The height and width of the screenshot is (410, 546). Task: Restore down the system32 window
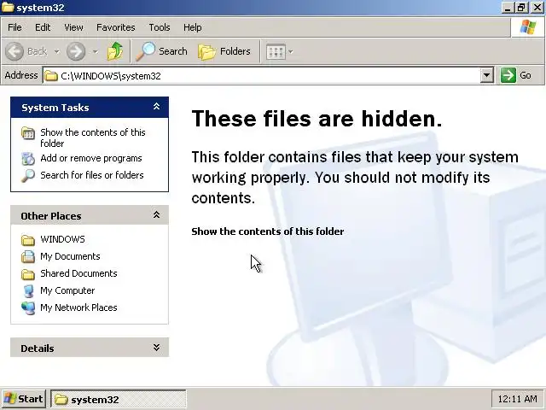[x=521, y=8]
